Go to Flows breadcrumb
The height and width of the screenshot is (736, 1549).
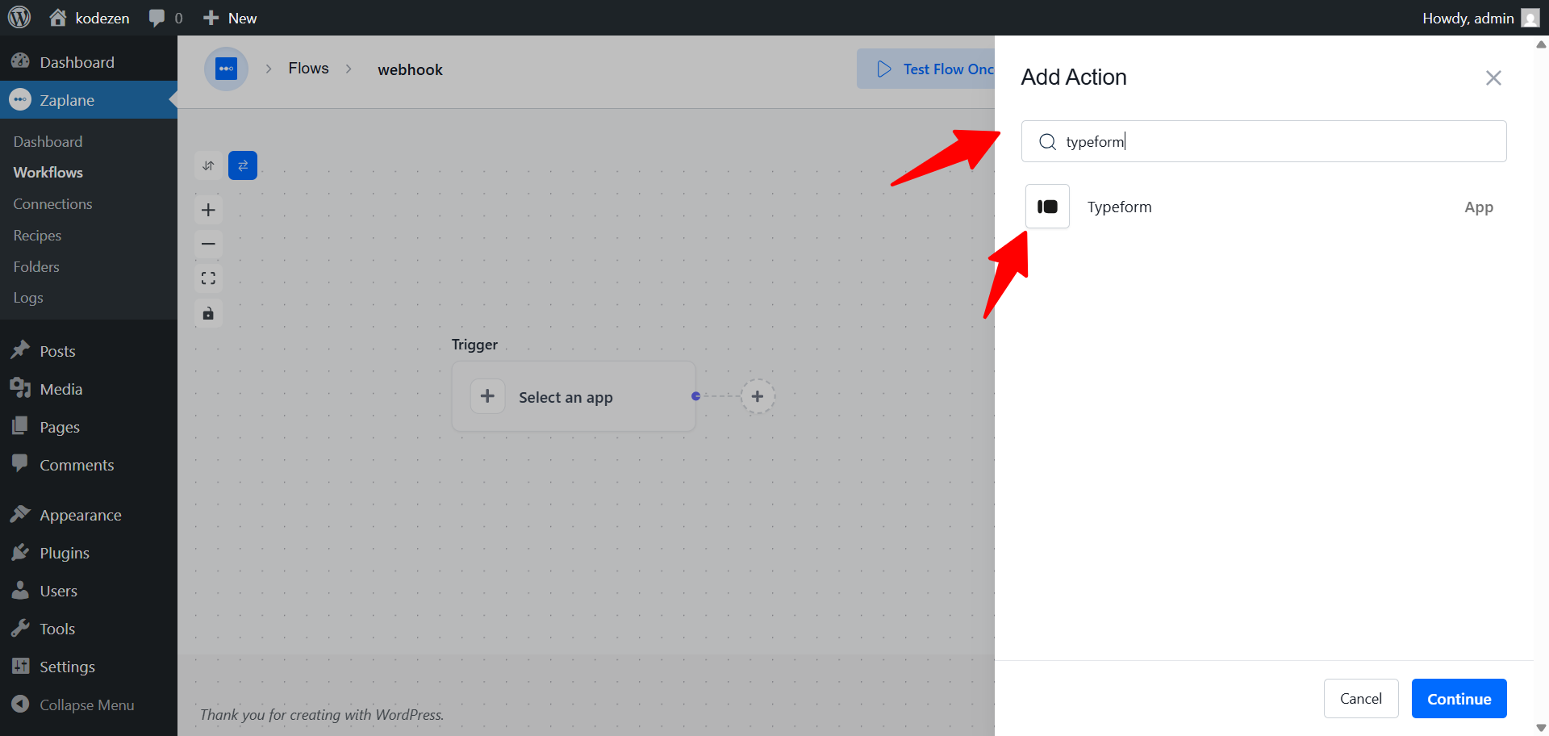point(308,69)
